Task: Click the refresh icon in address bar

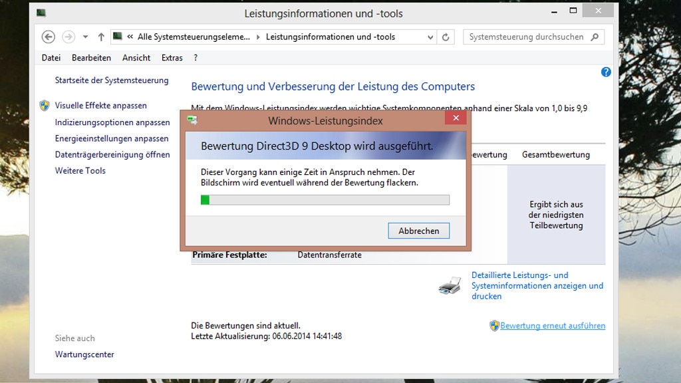Action: pyautogui.click(x=446, y=37)
